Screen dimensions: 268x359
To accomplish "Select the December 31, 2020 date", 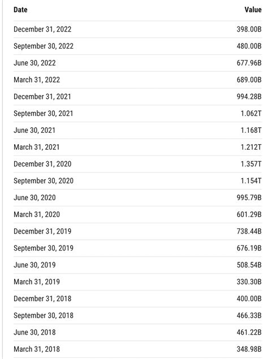I will 42,164.
